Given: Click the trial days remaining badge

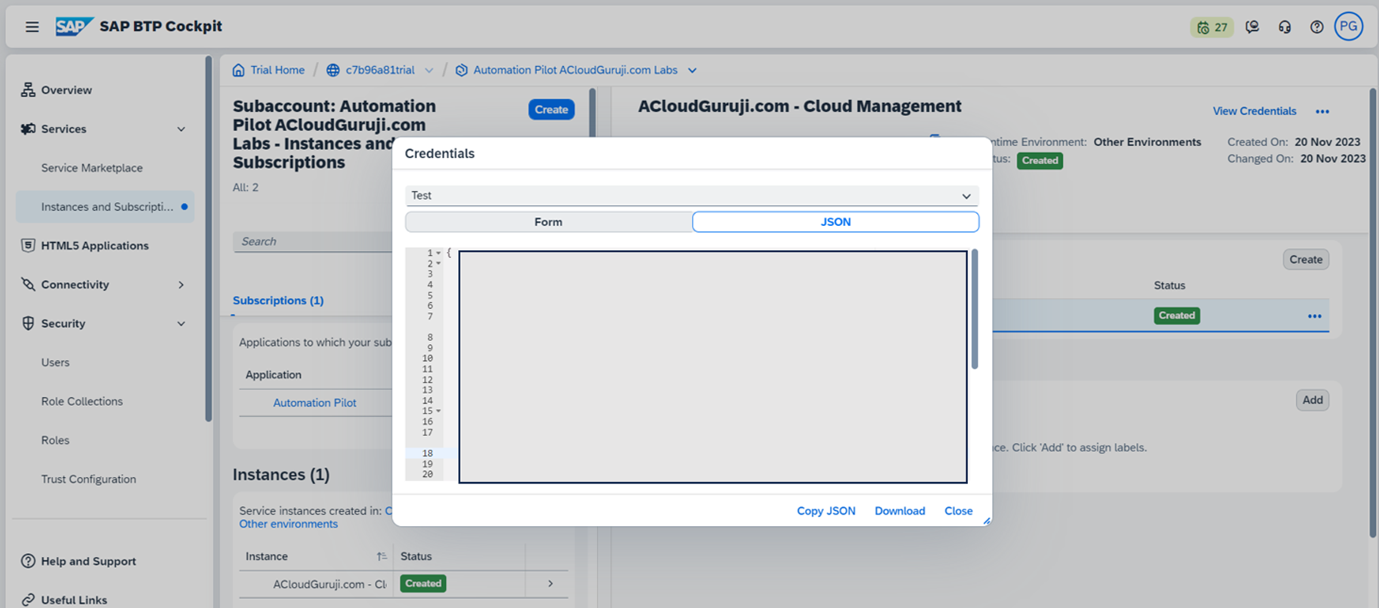Looking at the screenshot, I should pyautogui.click(x=1212, y=27).
